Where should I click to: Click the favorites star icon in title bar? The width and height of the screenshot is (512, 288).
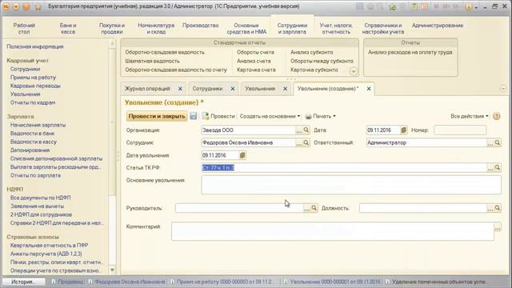tap(38, 6)
